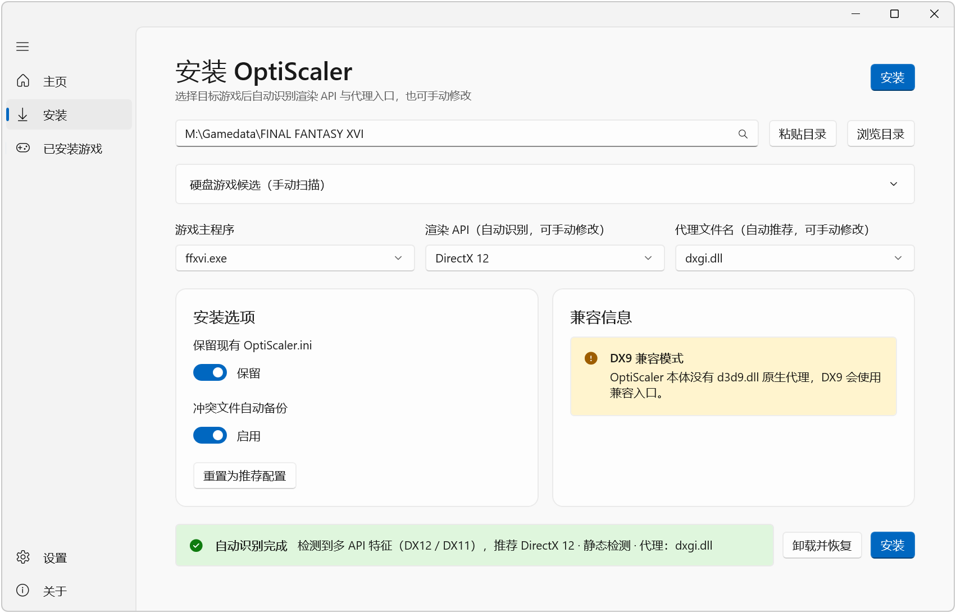The height and width of the screenshot is (613, 956).
Task: Click the DX9 兼容模式 heading text
Action: coord(647,358)
